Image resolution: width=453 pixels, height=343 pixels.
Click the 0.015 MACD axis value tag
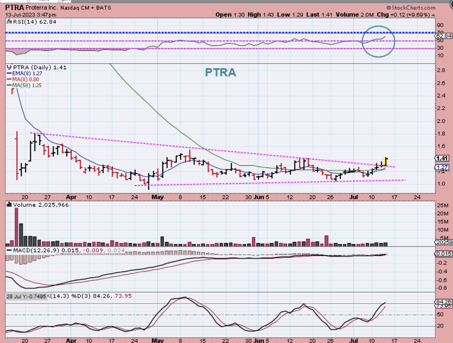point(444,254)
